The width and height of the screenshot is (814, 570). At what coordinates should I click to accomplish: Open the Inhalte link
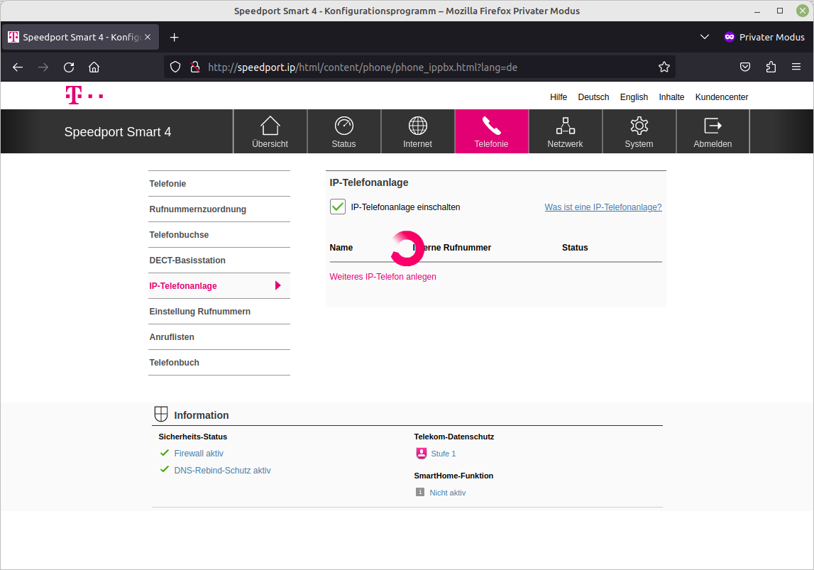[x=671, y=97]
